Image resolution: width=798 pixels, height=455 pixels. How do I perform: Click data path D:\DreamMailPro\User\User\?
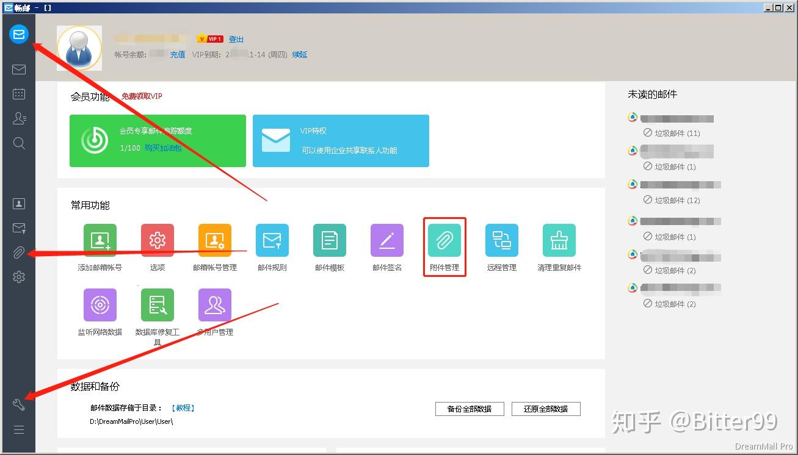click(x=131, y=421)
